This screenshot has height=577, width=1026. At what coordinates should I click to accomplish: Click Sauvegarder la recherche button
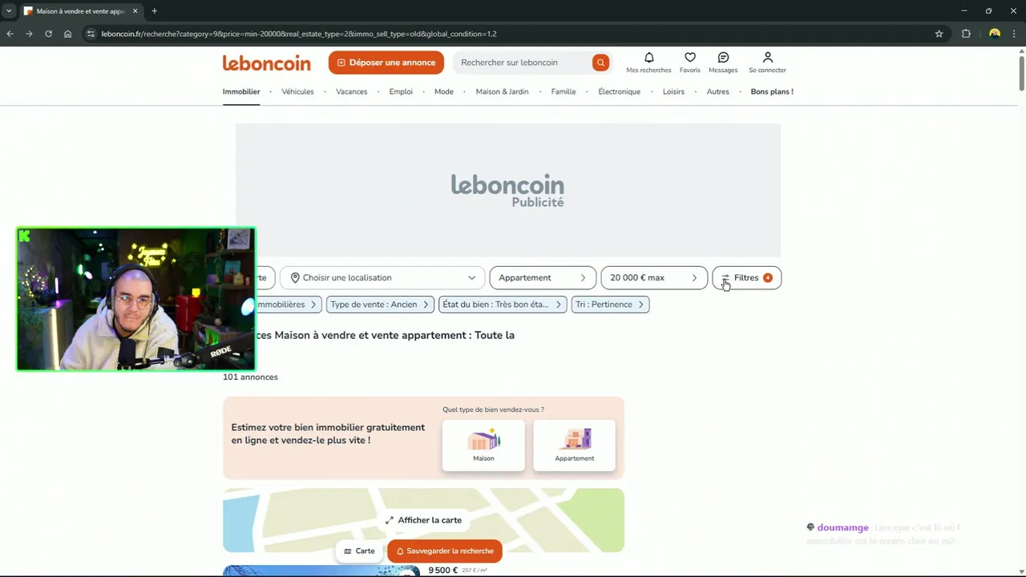click(445, 551)
